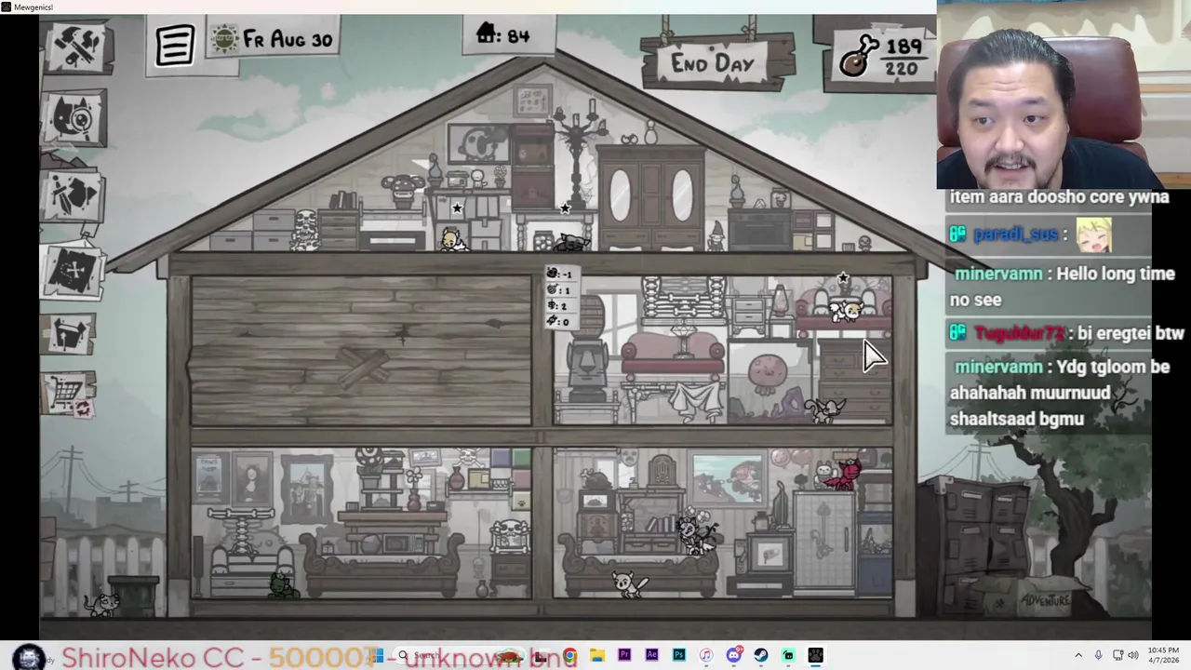This screenshot has width=1191, height=670.
Task: Select the boarded-up locked room
Action: click(x=360, y=351)
